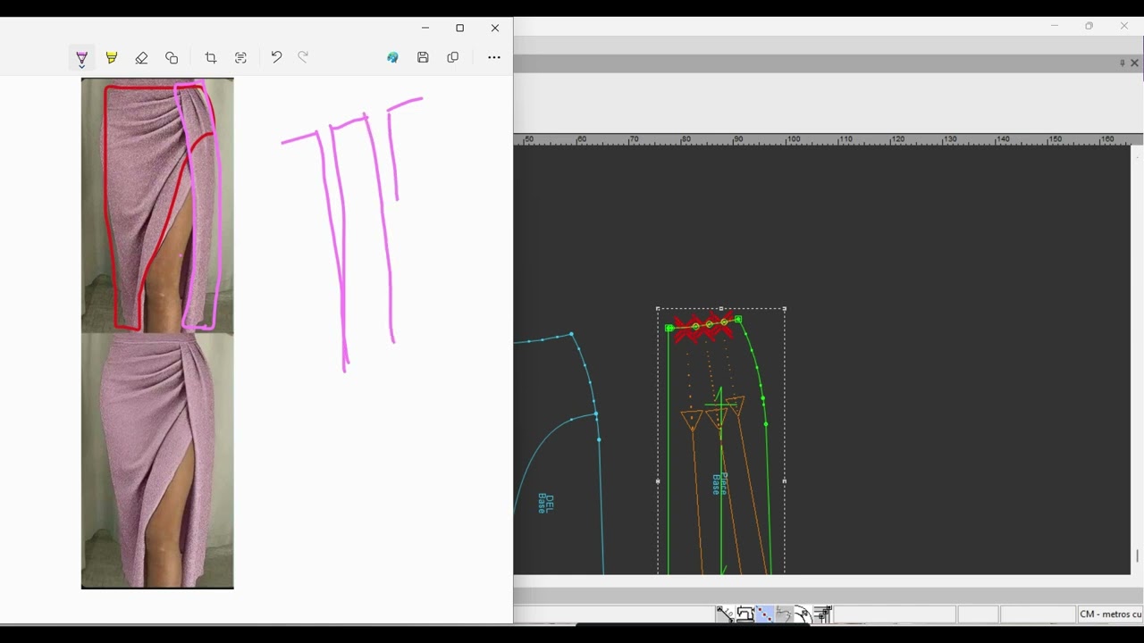Screen dimensions: 1144x643
Task: Click the curve points icon in status bar
Action: [x=784, y=614]
